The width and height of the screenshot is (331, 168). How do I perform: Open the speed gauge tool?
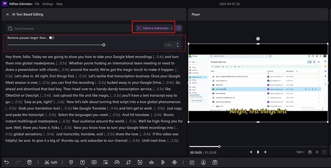click(117, 162)
